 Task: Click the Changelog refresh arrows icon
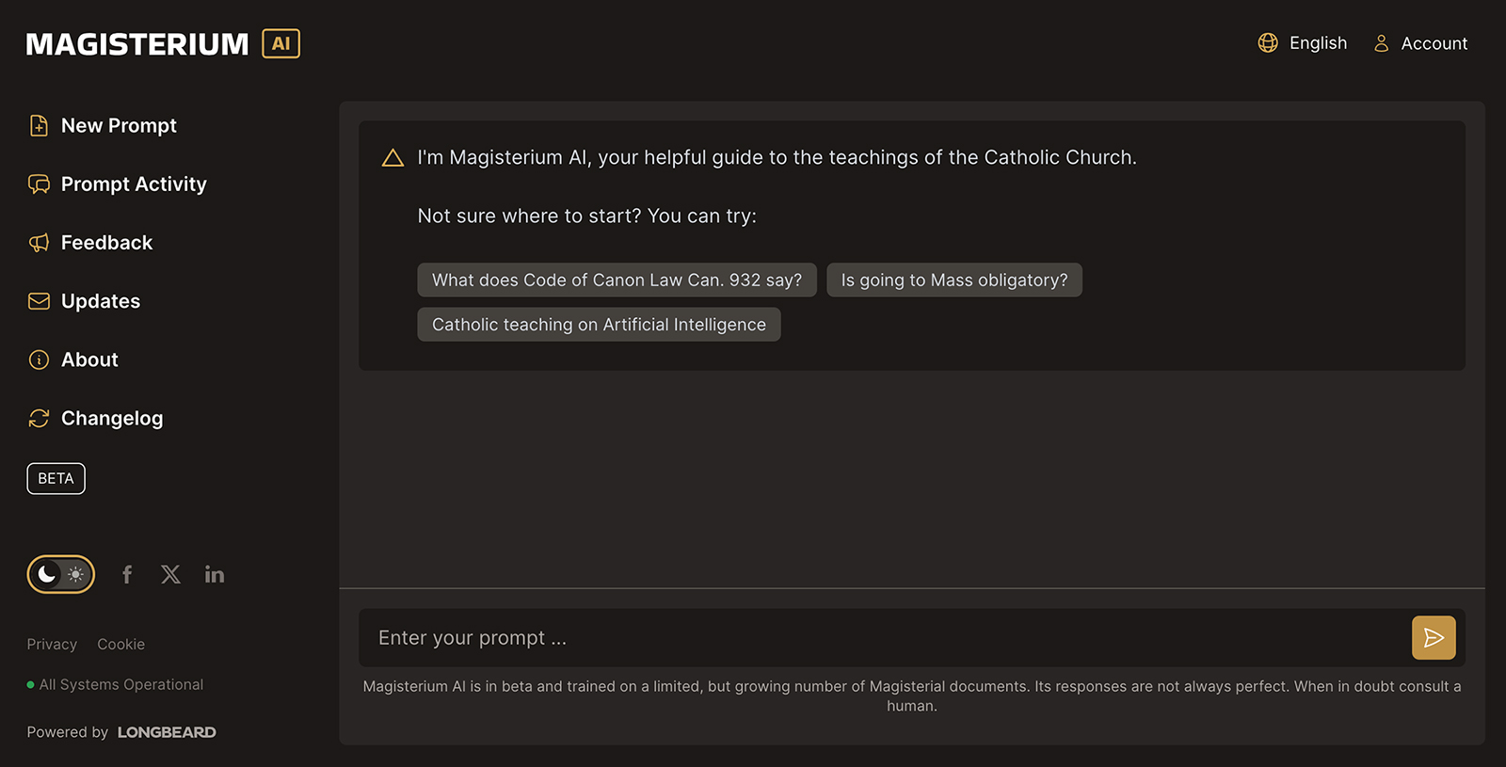click(x=39, y=418)
